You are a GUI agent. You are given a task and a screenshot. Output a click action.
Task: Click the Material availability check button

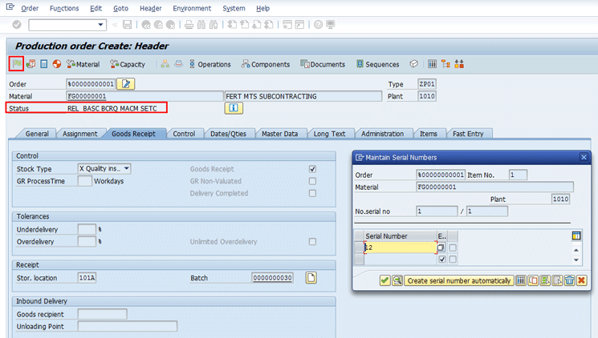83,64
